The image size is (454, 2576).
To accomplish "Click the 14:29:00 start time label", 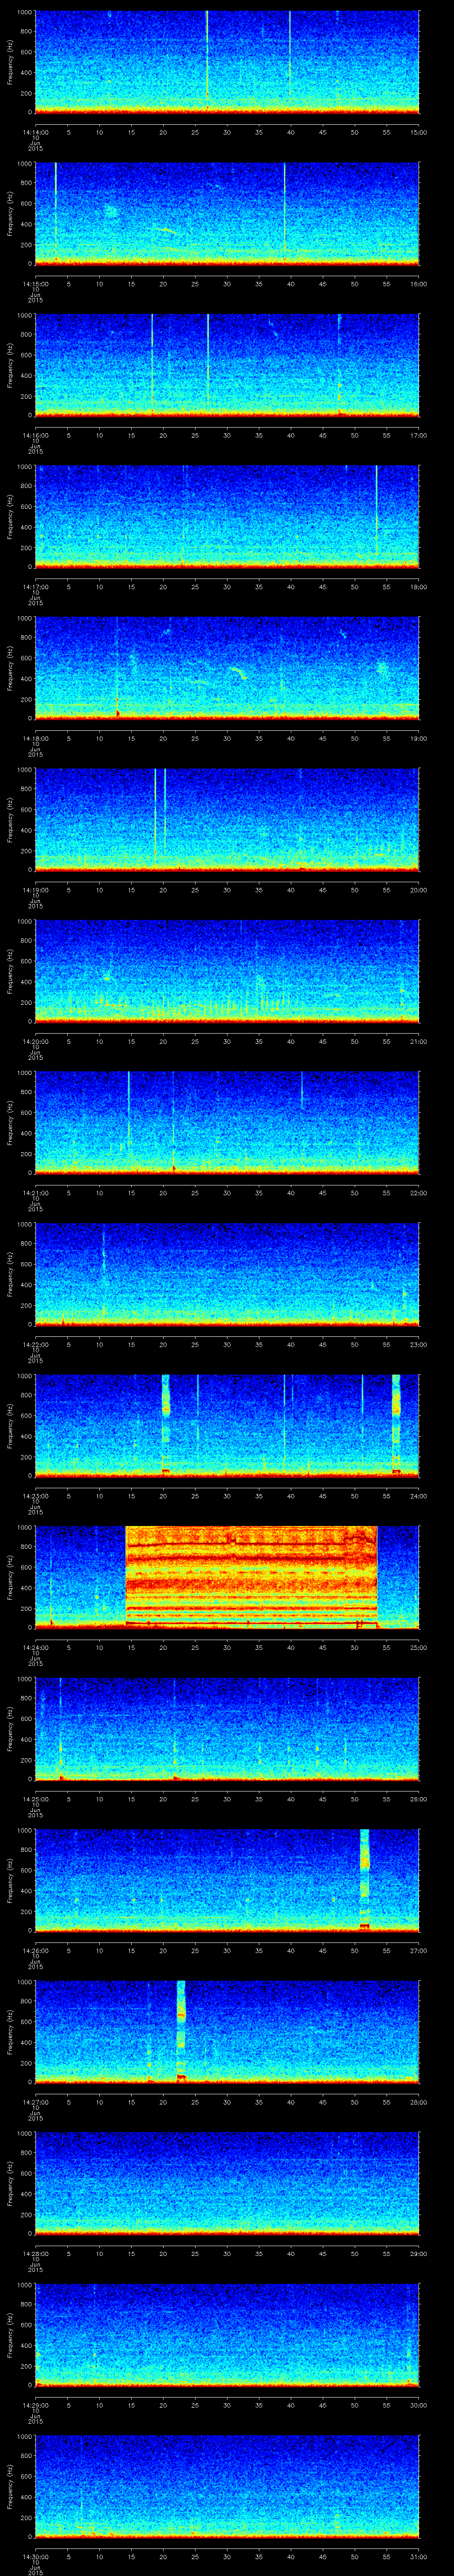I will click(x=35, y=2405).
